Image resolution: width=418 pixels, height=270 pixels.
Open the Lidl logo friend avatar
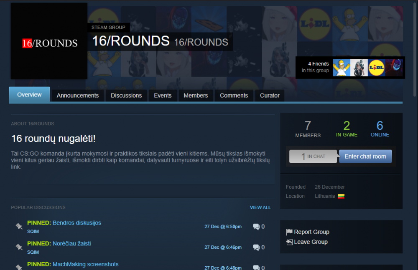[x=377, y=68]
